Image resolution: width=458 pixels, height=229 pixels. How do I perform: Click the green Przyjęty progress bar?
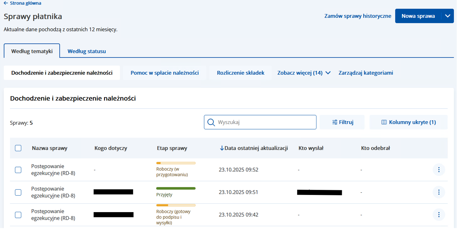[x=176, y=188]
